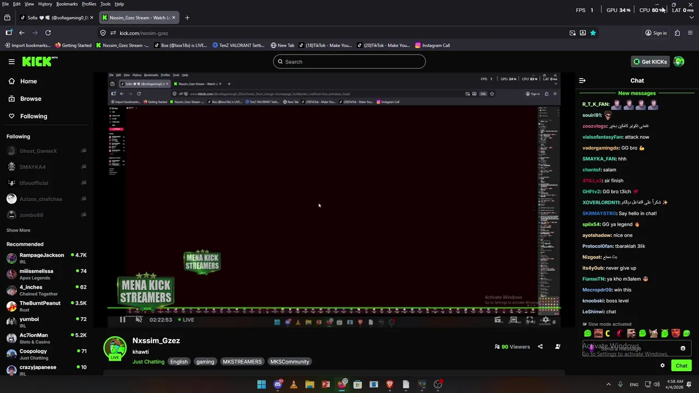
Task: Toggle theater mode in player
Action: point(513,320)
